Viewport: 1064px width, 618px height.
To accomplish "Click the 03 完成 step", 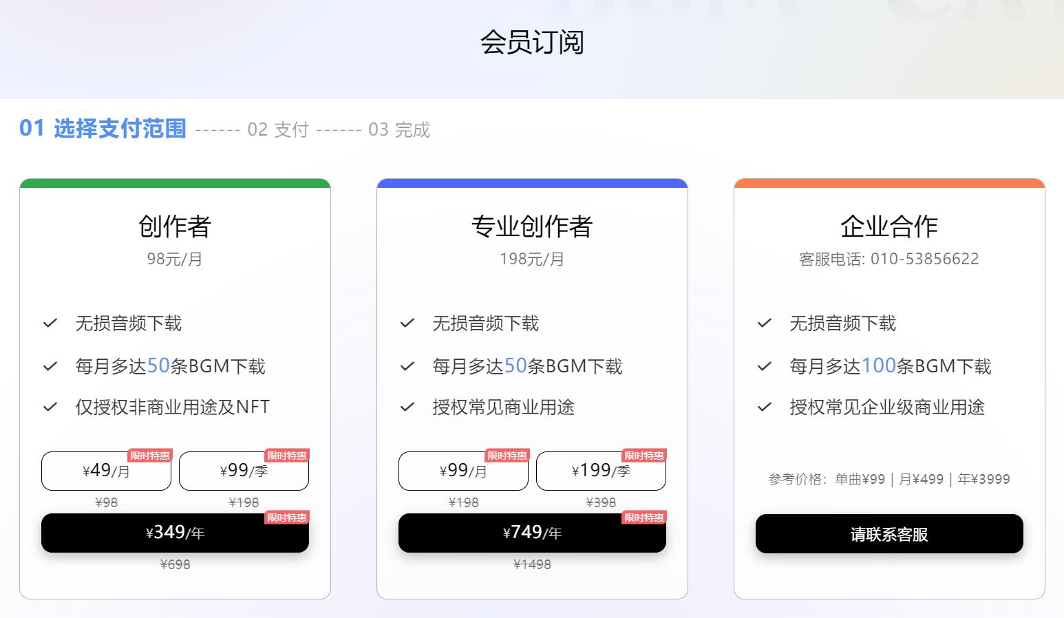I will click(399, 129).
